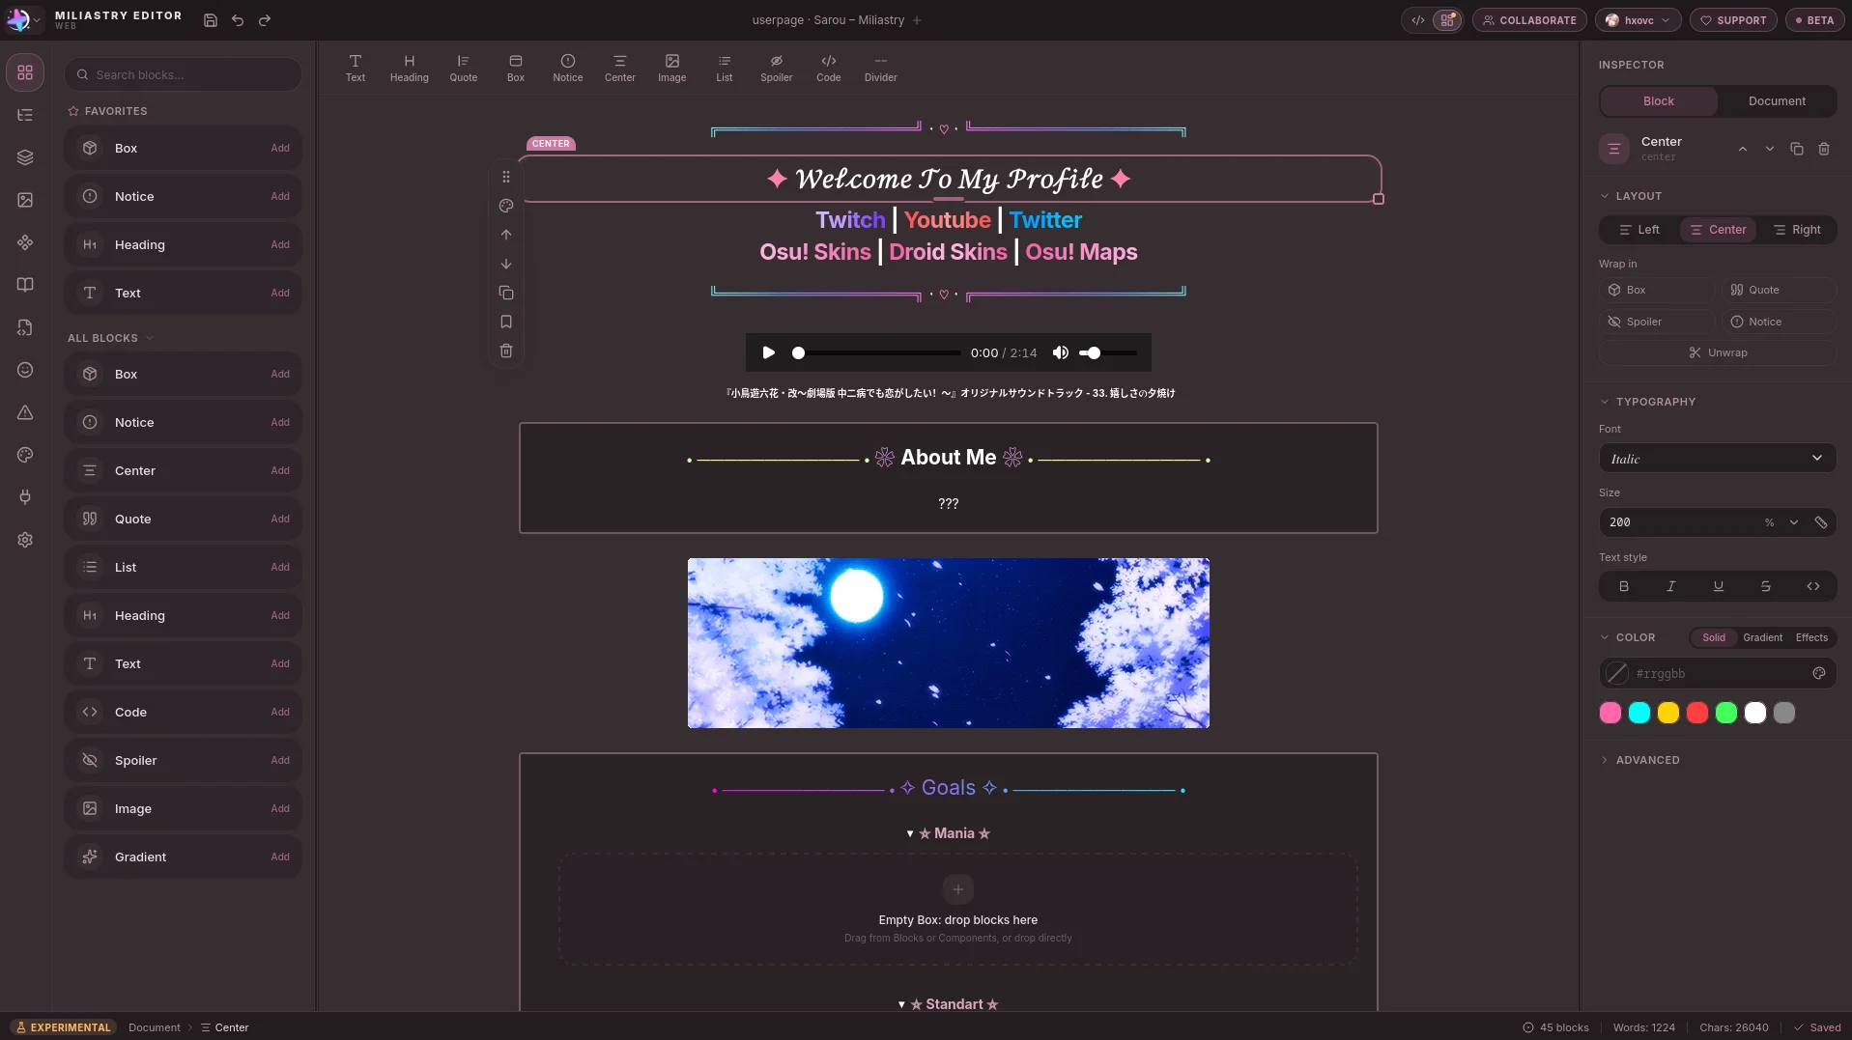Open the outline panel in left sidebar

pos(25,115)
